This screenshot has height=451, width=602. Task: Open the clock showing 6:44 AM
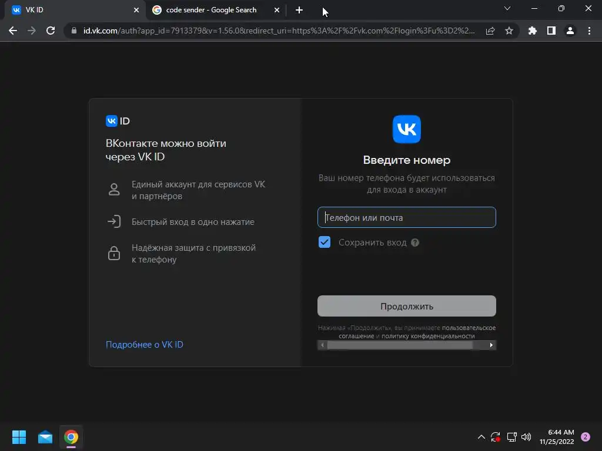[557, 437]
